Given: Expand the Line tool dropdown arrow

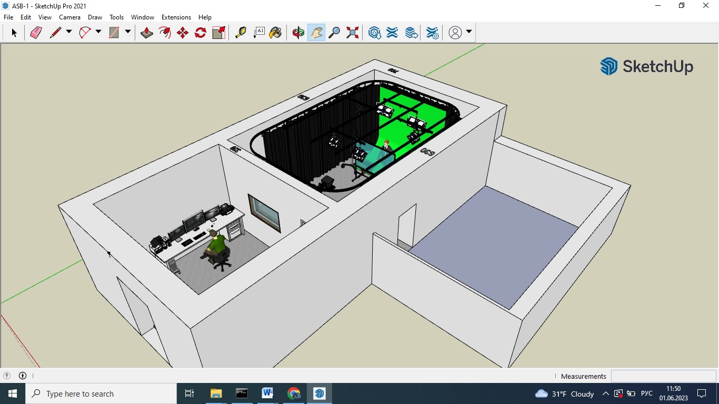Looking at the screenshot, I should click(69, 32).
